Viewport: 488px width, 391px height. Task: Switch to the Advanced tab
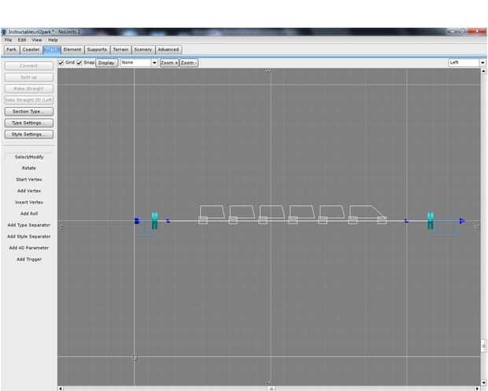click(x=168, y=50)
